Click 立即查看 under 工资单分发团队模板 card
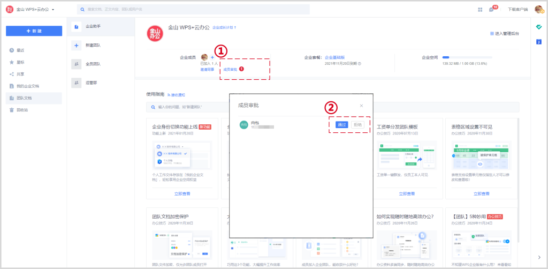Screen dimensions: 548x269 pos(407,194)
